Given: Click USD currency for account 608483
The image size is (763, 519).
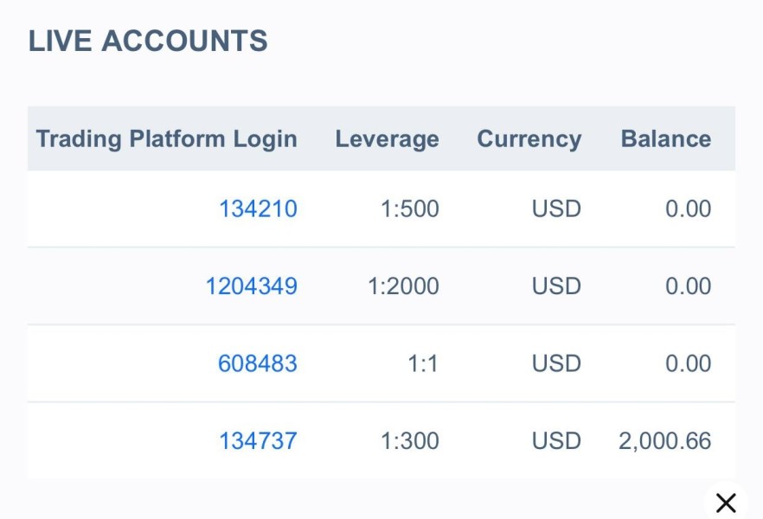Looking at the screenshot, I should [x=556, y=363].
